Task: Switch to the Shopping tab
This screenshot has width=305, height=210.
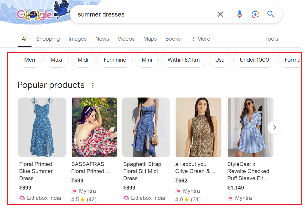Action: pos(48,39)
